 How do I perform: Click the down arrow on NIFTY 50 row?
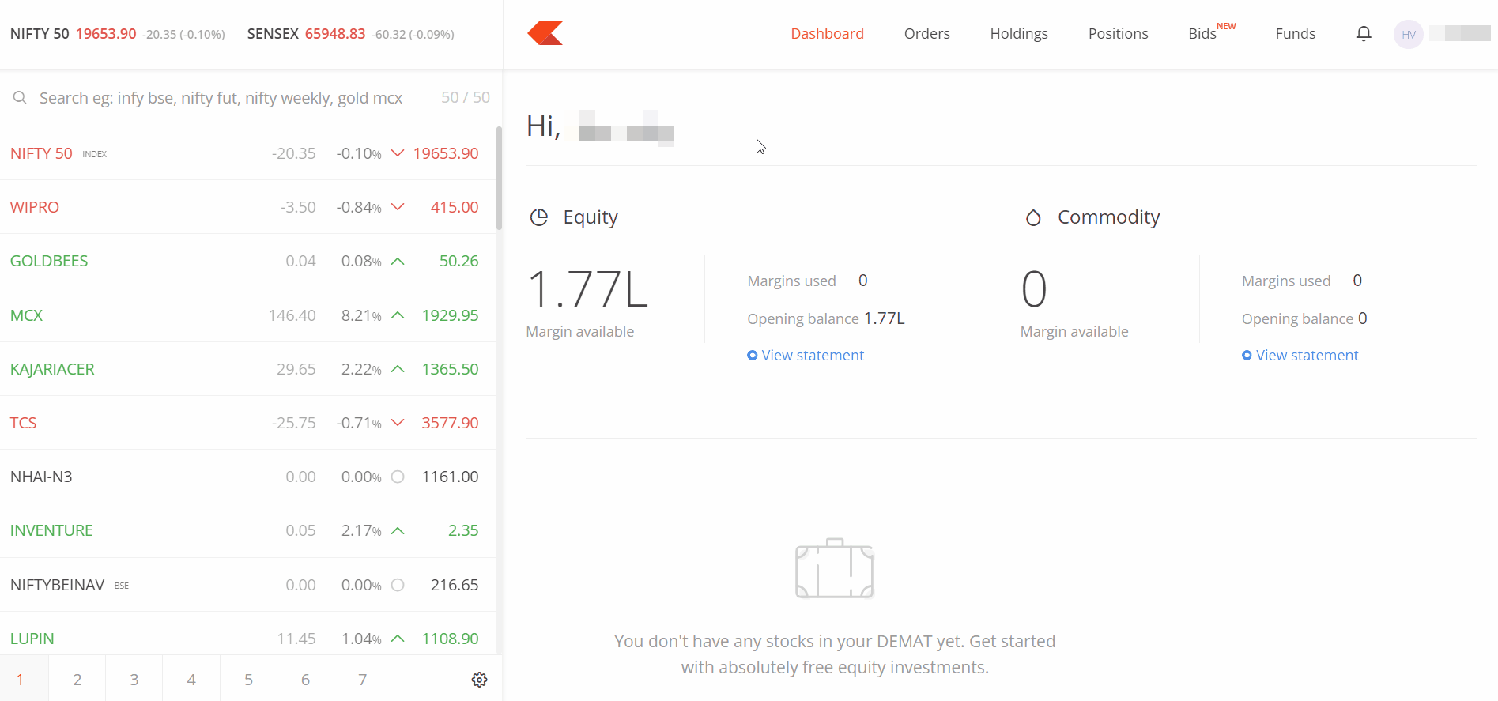coord(398,153)
